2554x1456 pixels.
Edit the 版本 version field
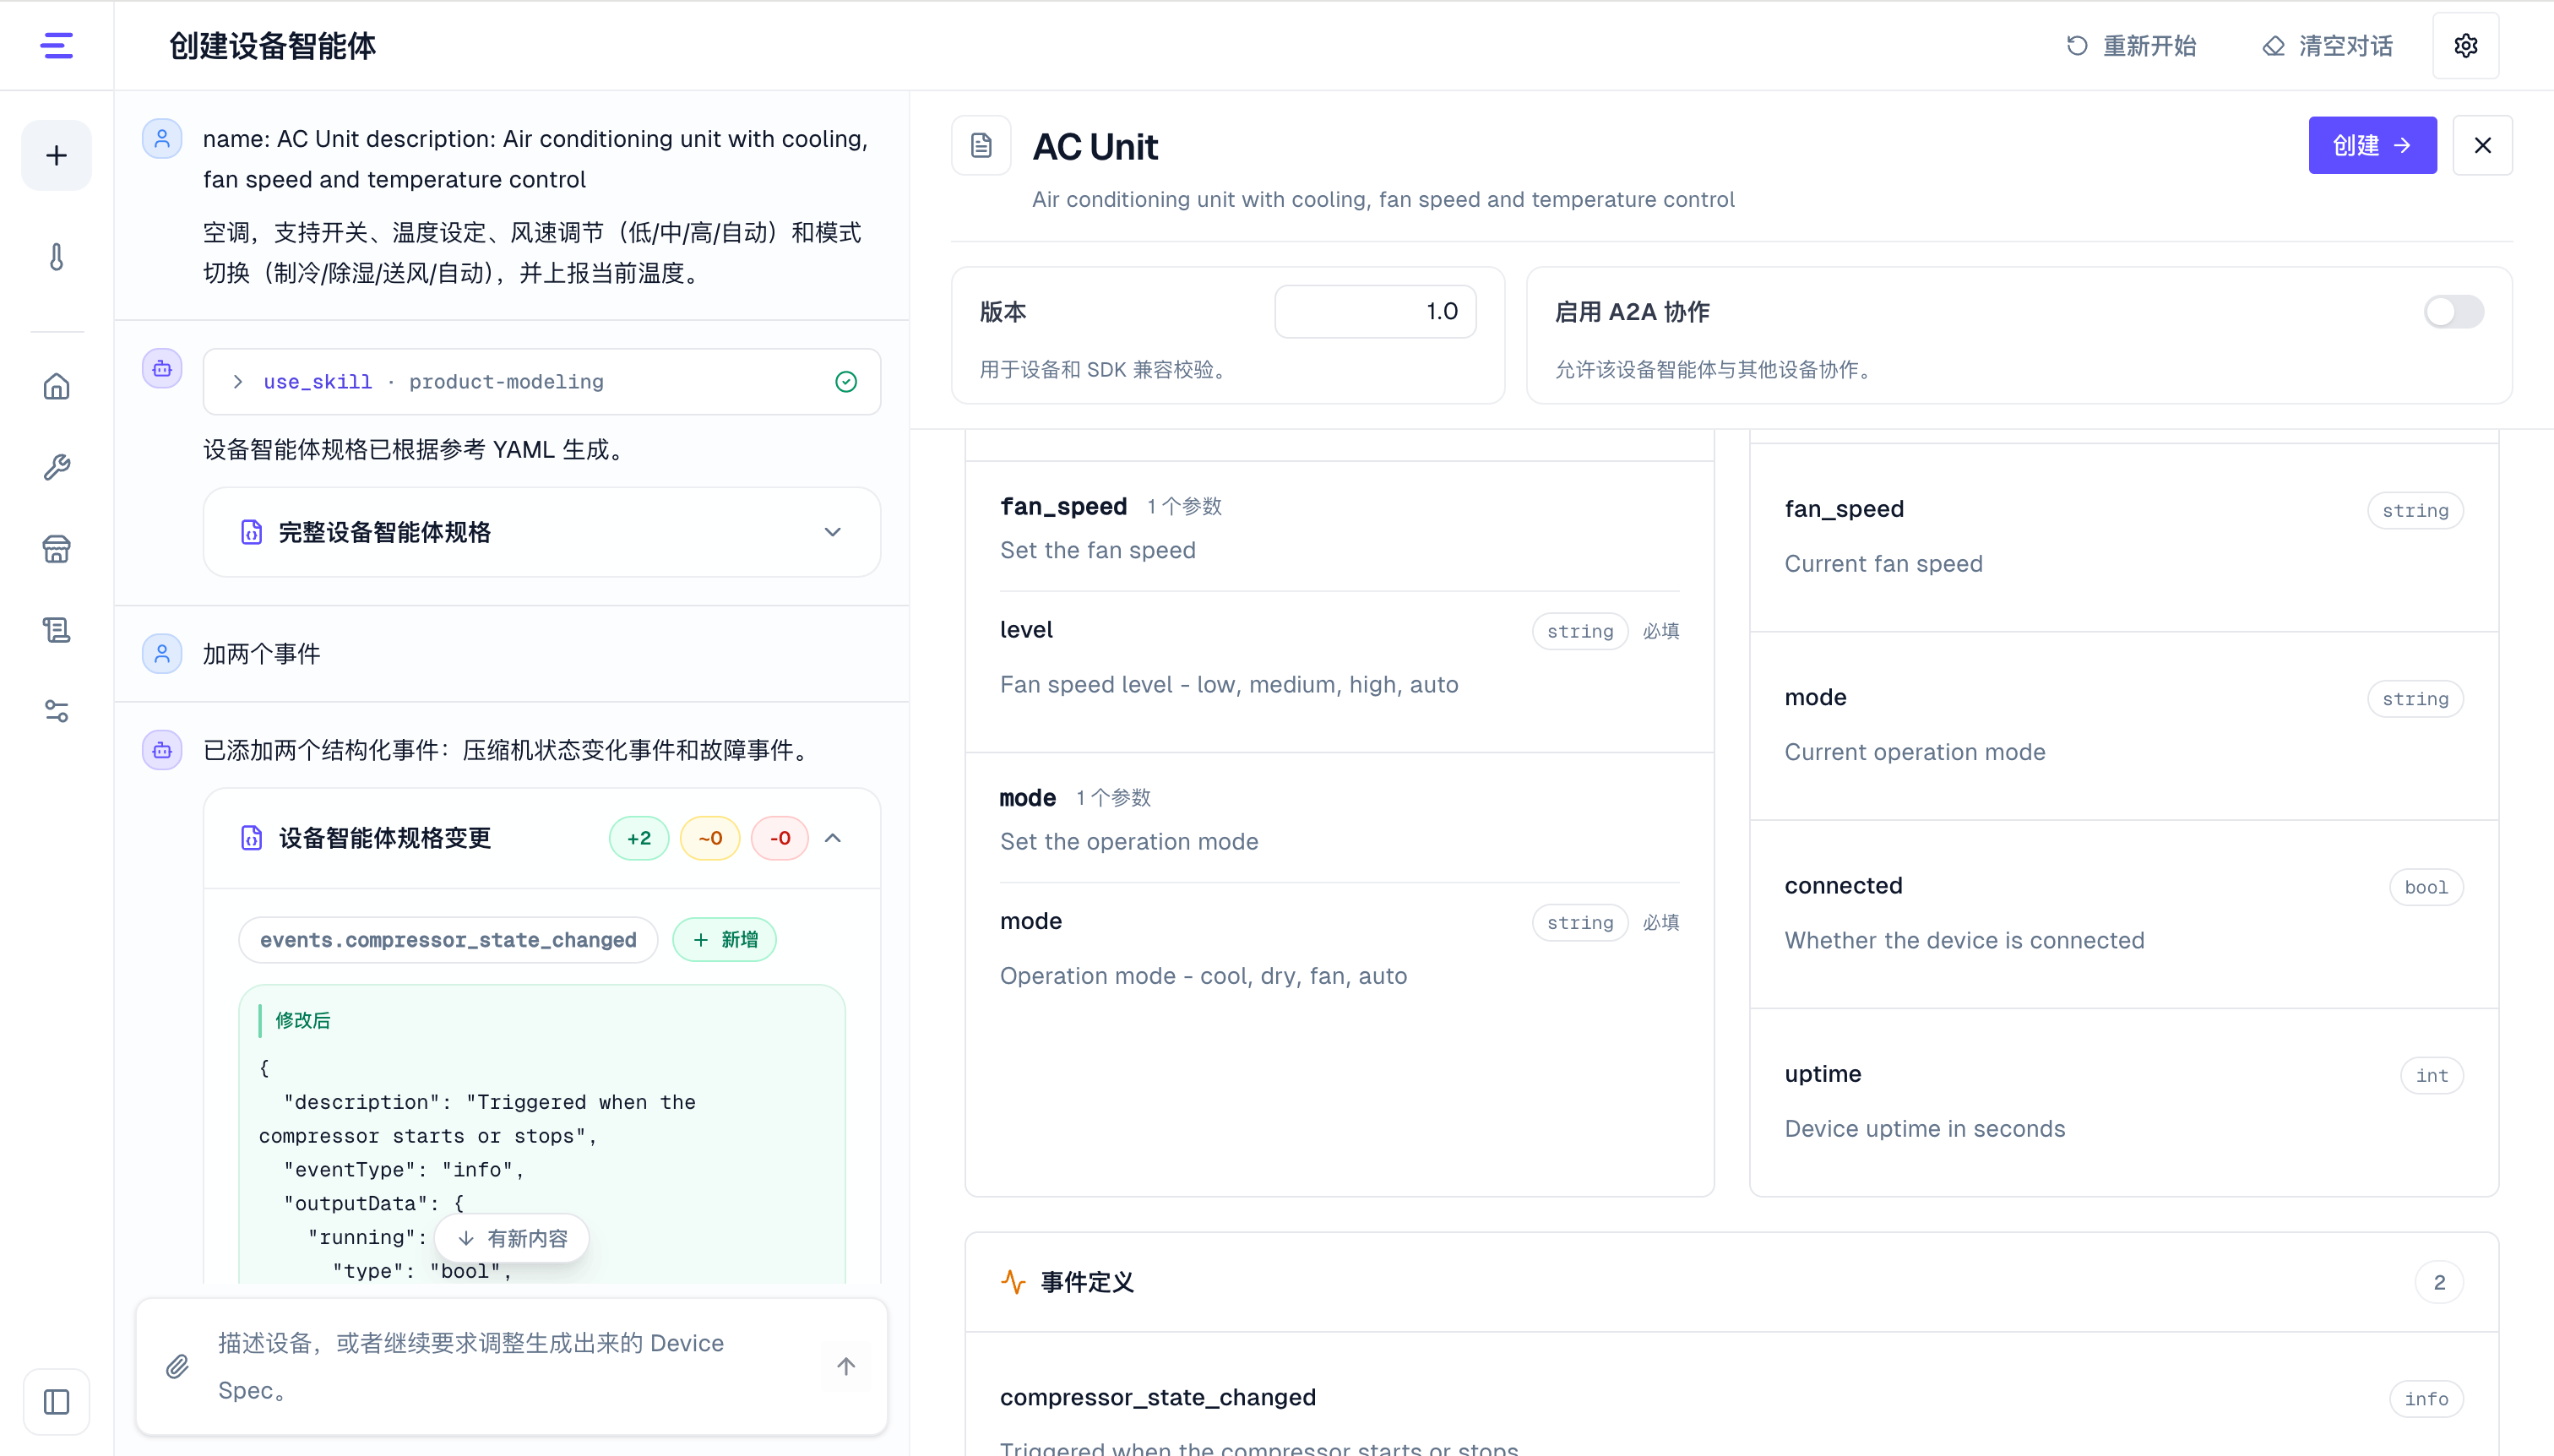(x=1375, y=312)
